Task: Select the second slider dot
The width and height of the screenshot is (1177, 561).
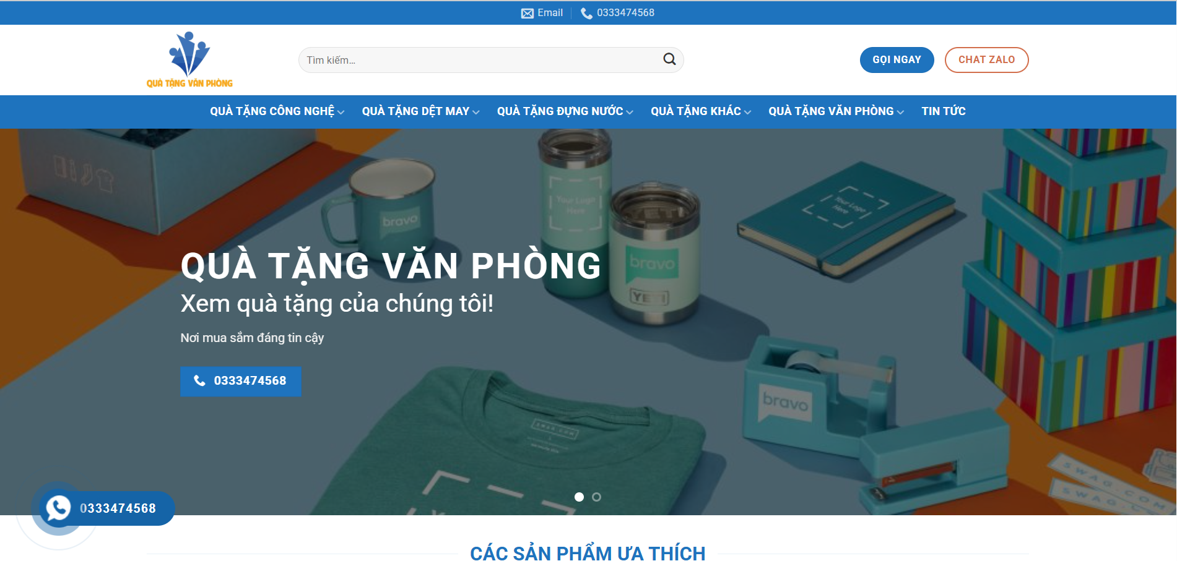Action: [x=596, y=497]
